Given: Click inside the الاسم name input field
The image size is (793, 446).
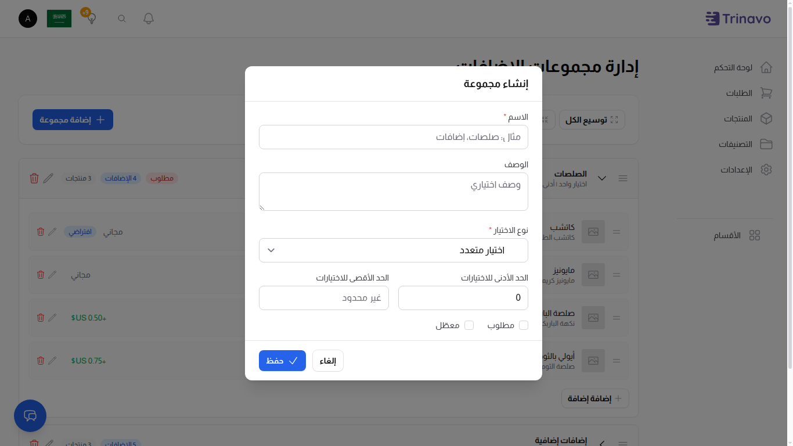Looking at the screenshot, I should pos(393,137).
